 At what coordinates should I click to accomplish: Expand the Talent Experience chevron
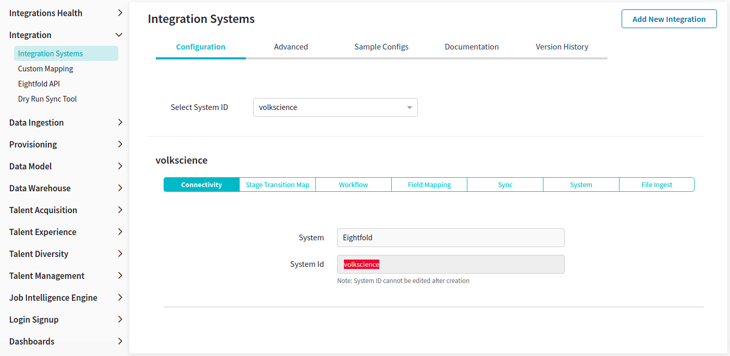120,232
